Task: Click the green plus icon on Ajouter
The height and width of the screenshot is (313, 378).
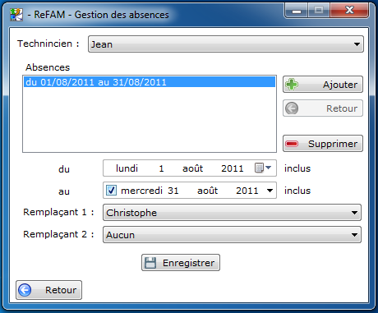Action: coord(292,85)
